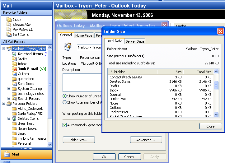The width and height of the screenshot is (225, 163).
Task: Click the Unread Mail search folder icon
Action: [9, 25]
